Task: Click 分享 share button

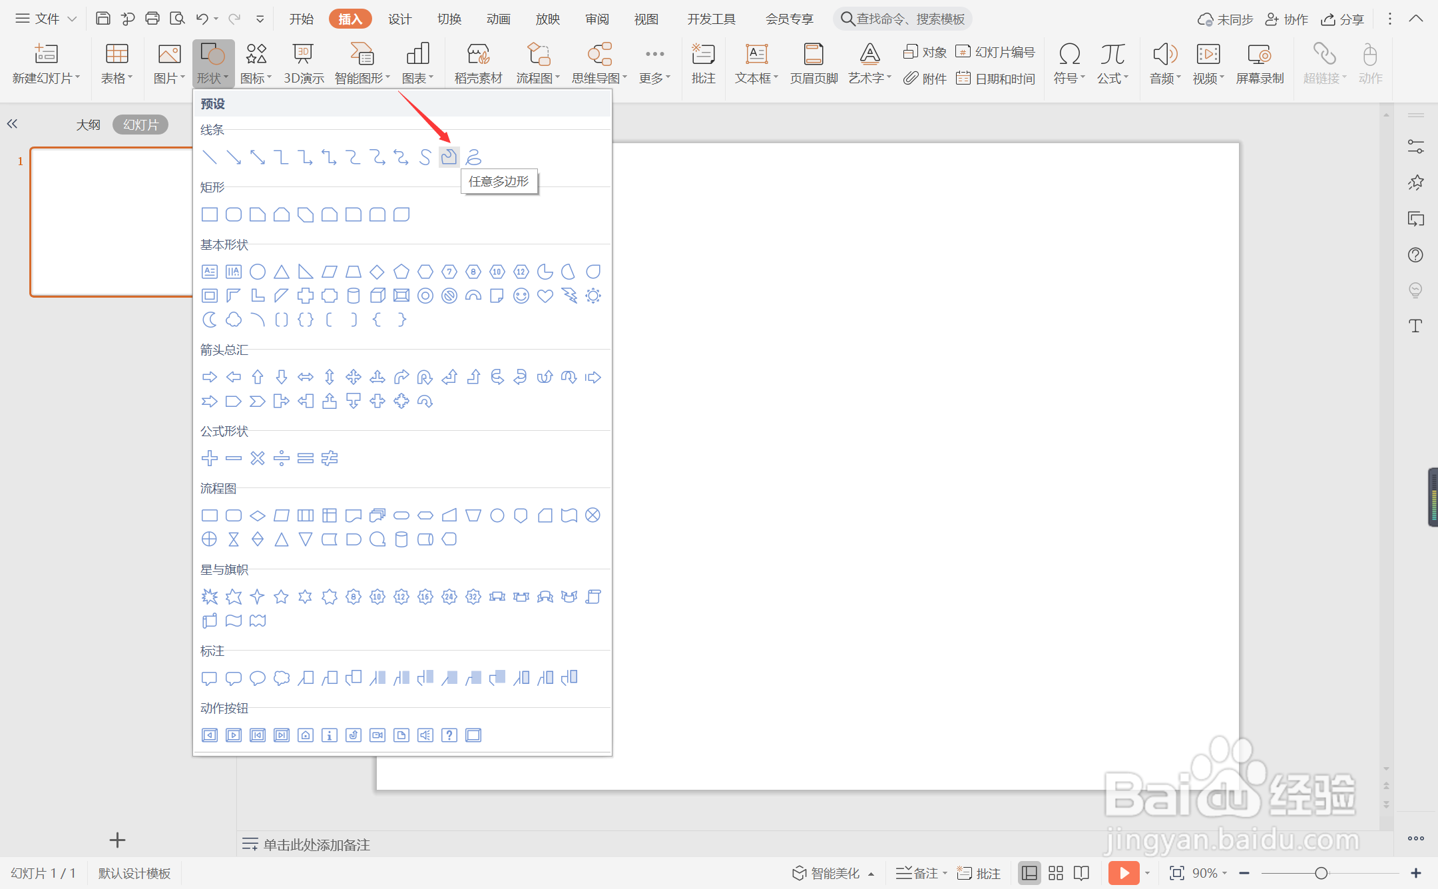Action: 1343,19
